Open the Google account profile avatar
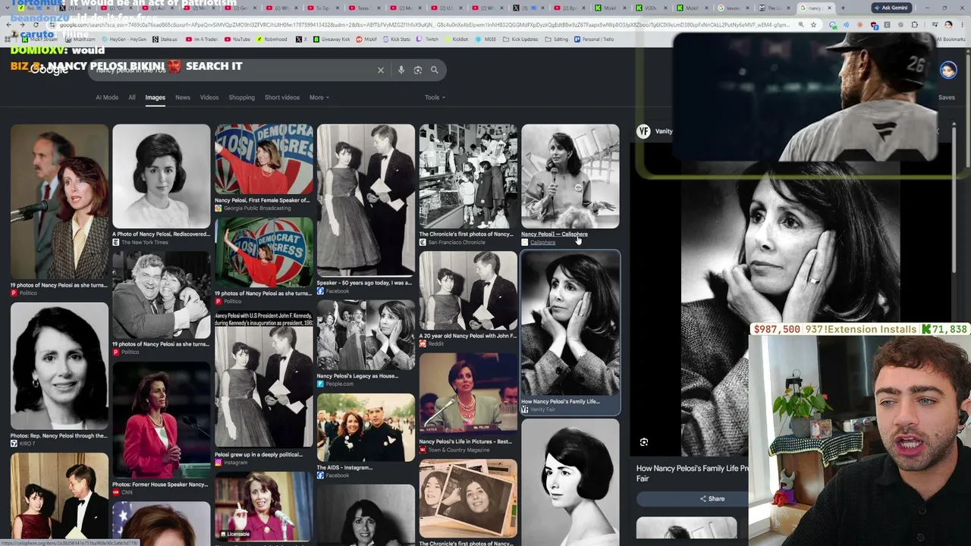This screenshot has width=971, height=546. 948,71
